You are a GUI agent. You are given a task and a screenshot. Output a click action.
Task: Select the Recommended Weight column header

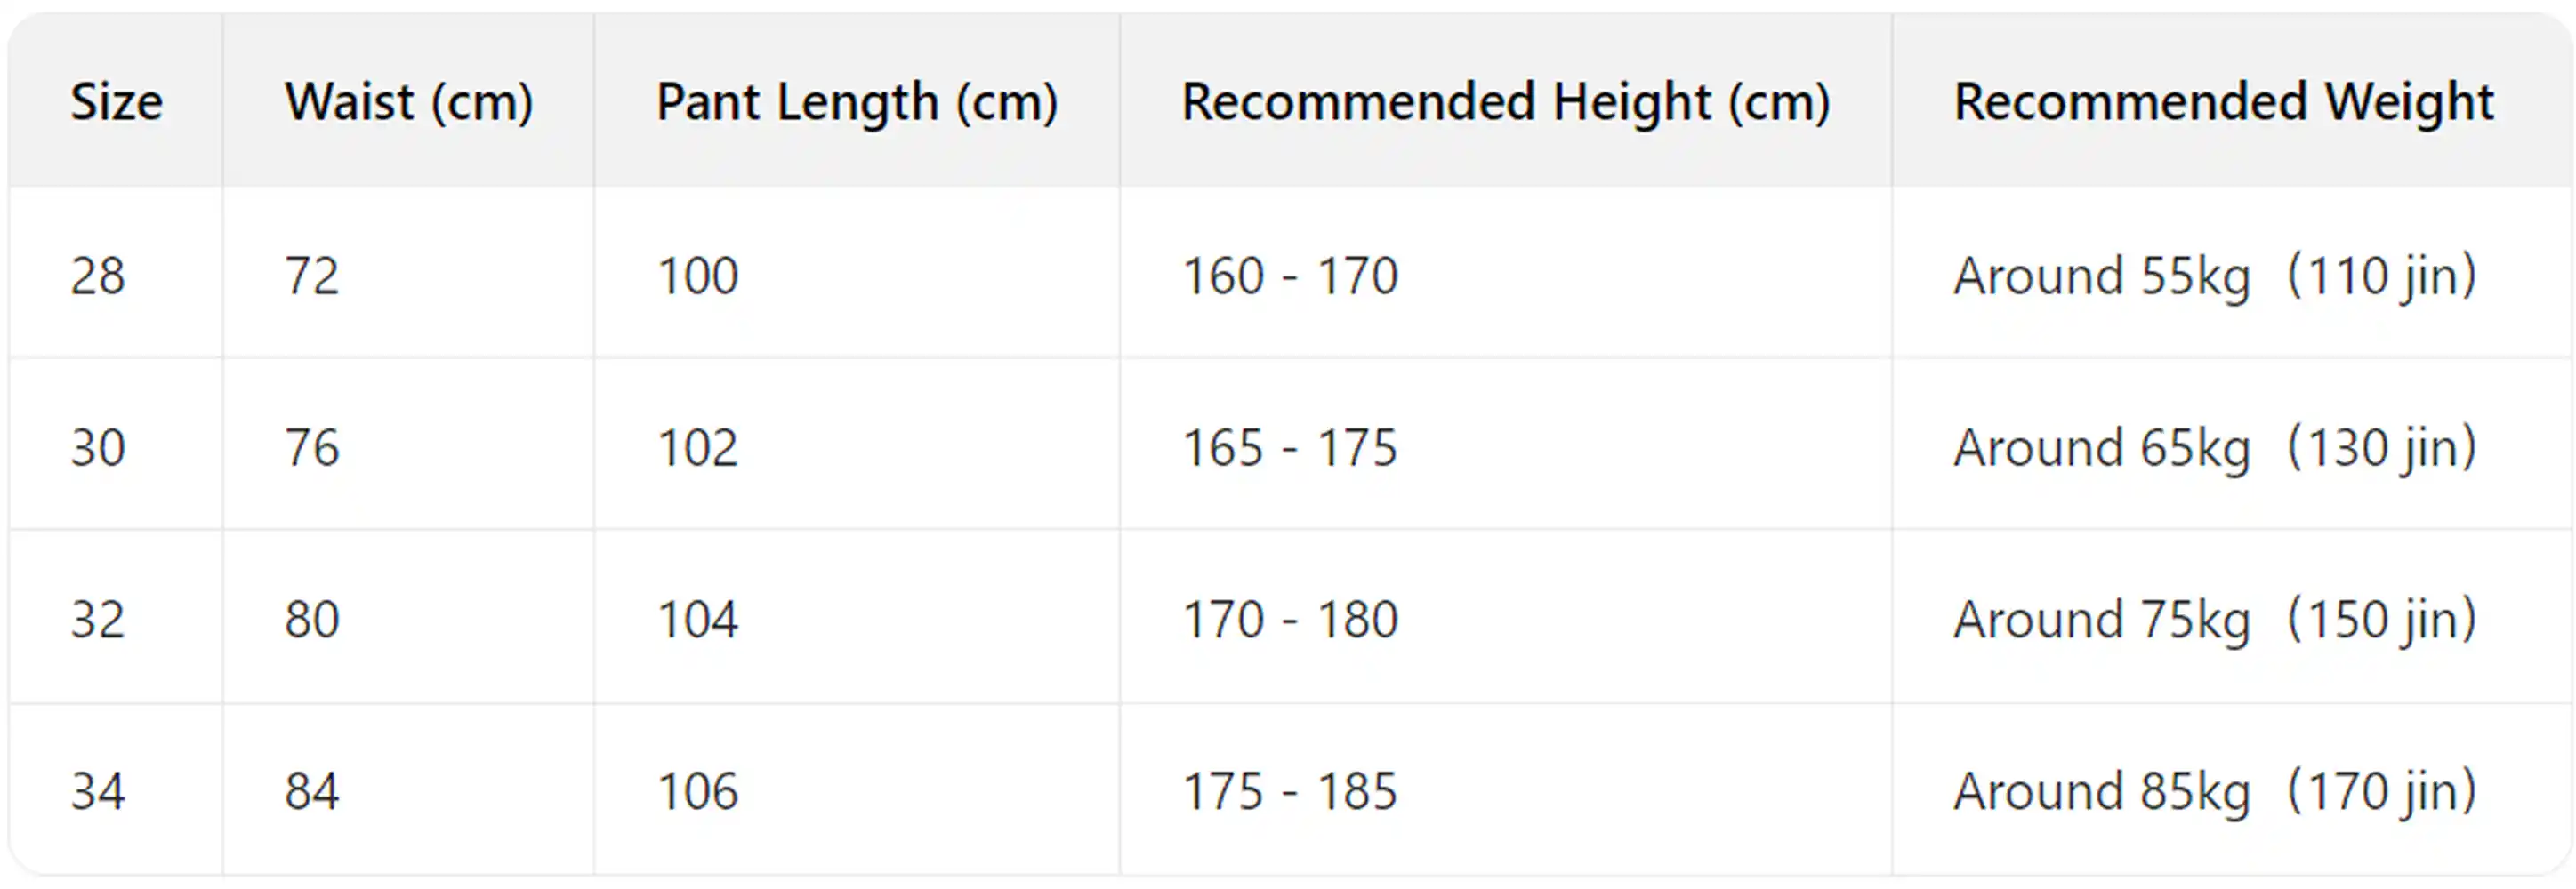tap(2224, 102)
